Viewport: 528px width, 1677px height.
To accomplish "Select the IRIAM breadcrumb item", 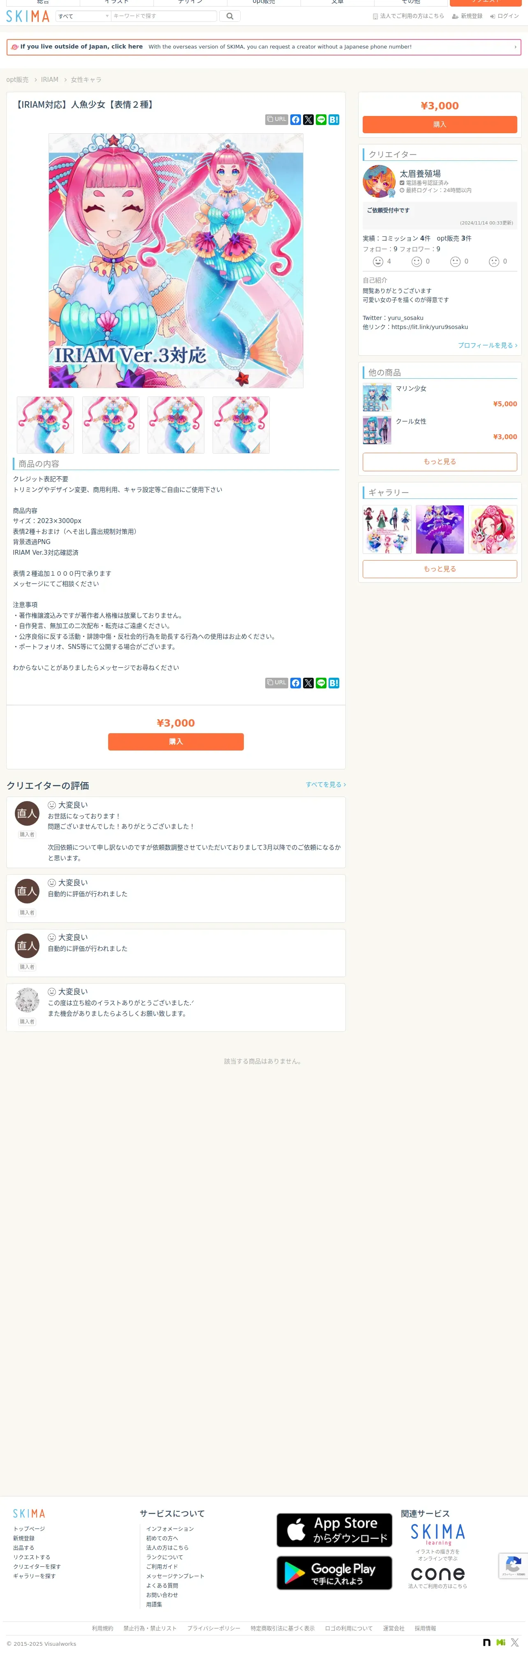I will pos(49,79).
